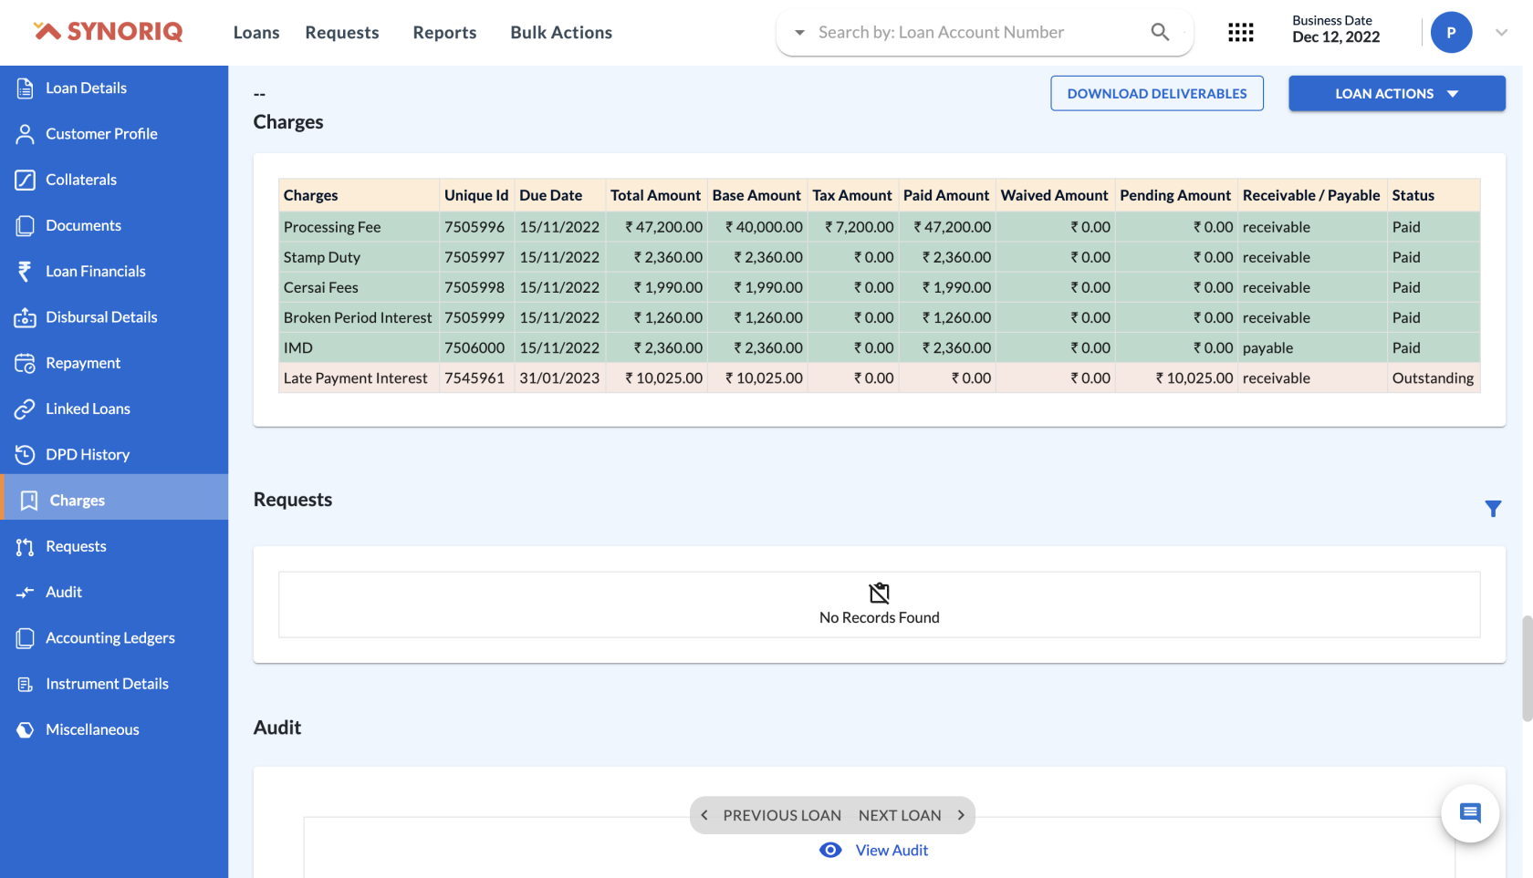Open the Requests filter funnel
The width and height of the screenshot is (1533, 878).
click(1493, 509)
